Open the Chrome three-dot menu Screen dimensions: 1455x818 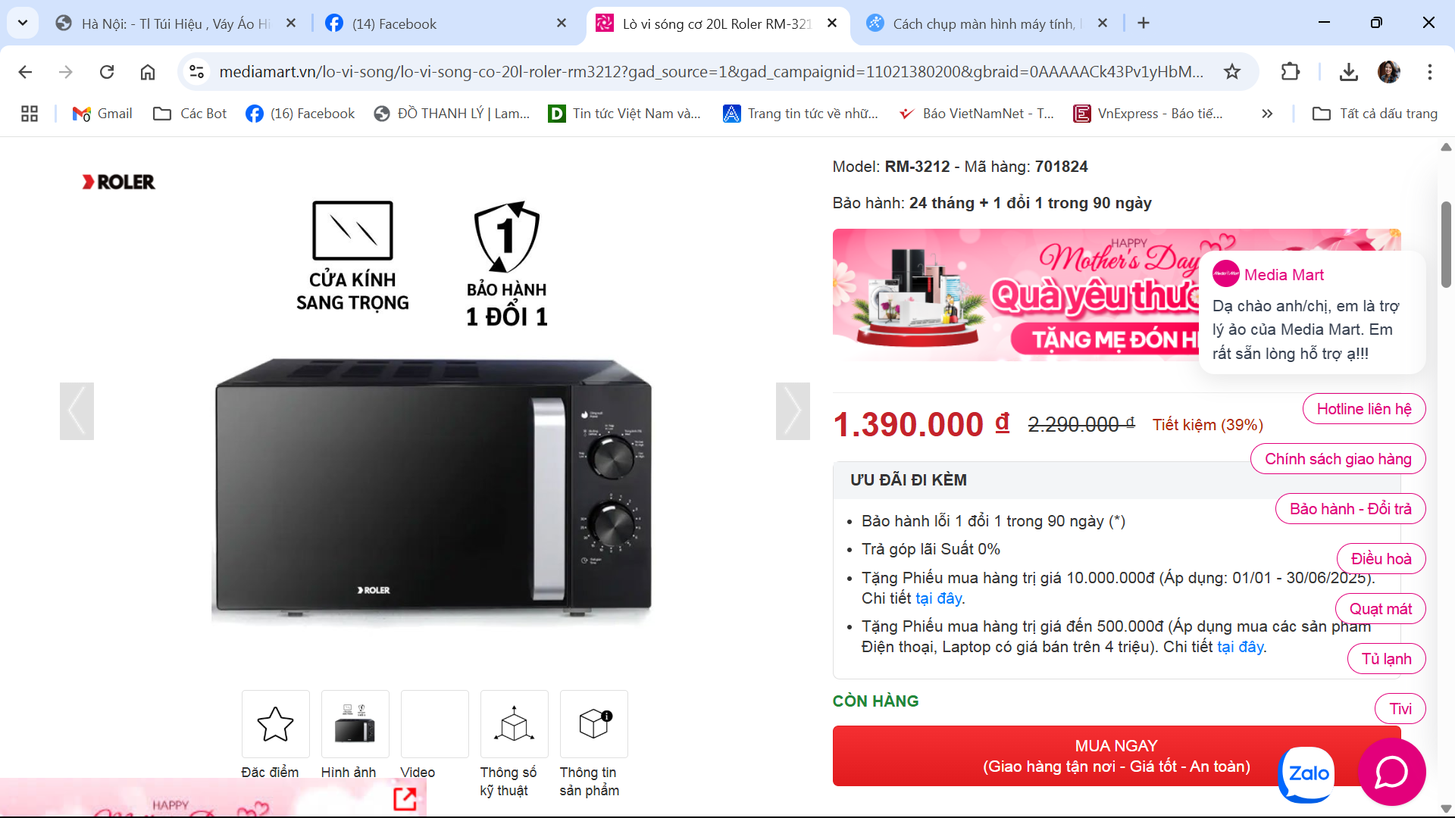coord(1429,72)
